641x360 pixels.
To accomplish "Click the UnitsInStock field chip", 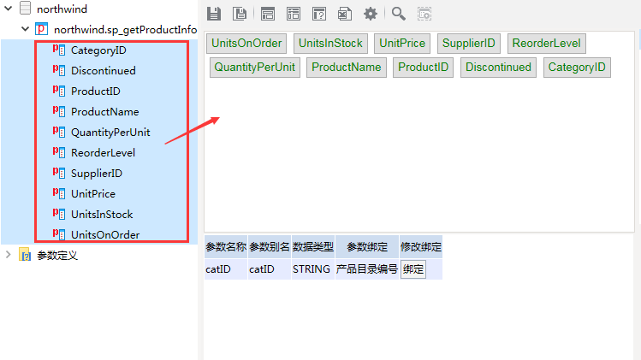I will [330, 44].
